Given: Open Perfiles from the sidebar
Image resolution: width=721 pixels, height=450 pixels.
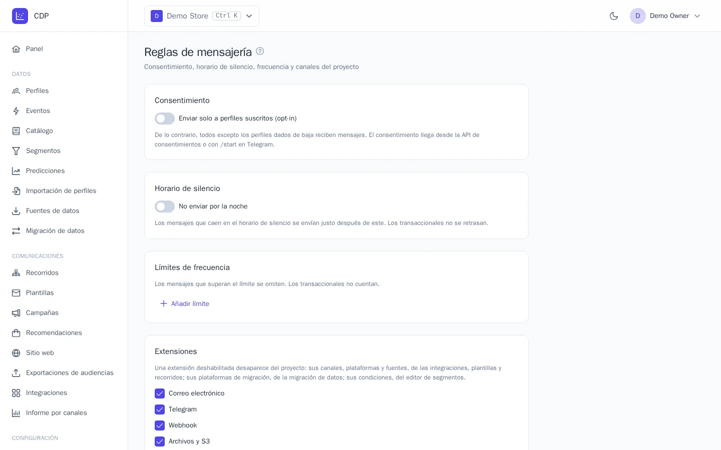Looking at the screenshot, I should (64, 91).
